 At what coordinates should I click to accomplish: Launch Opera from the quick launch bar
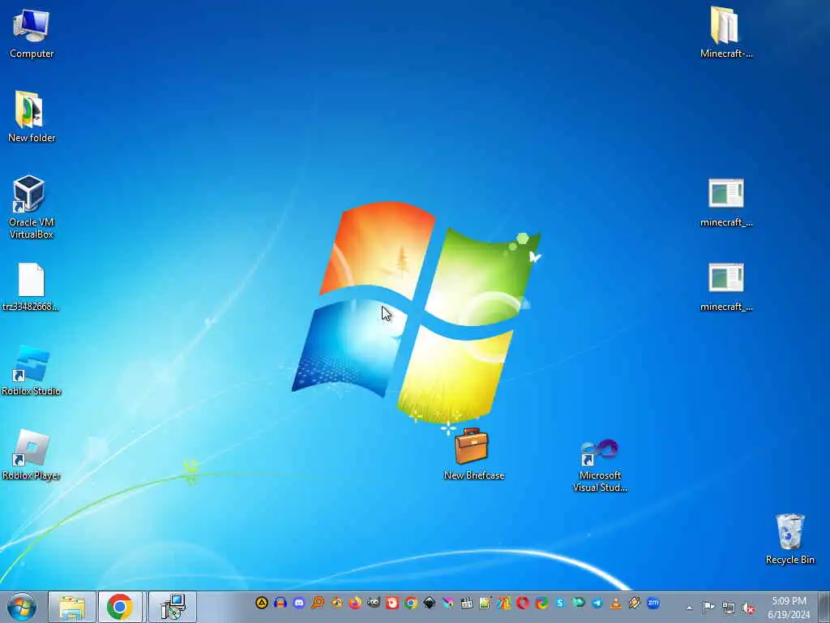[x=523, y=603]
